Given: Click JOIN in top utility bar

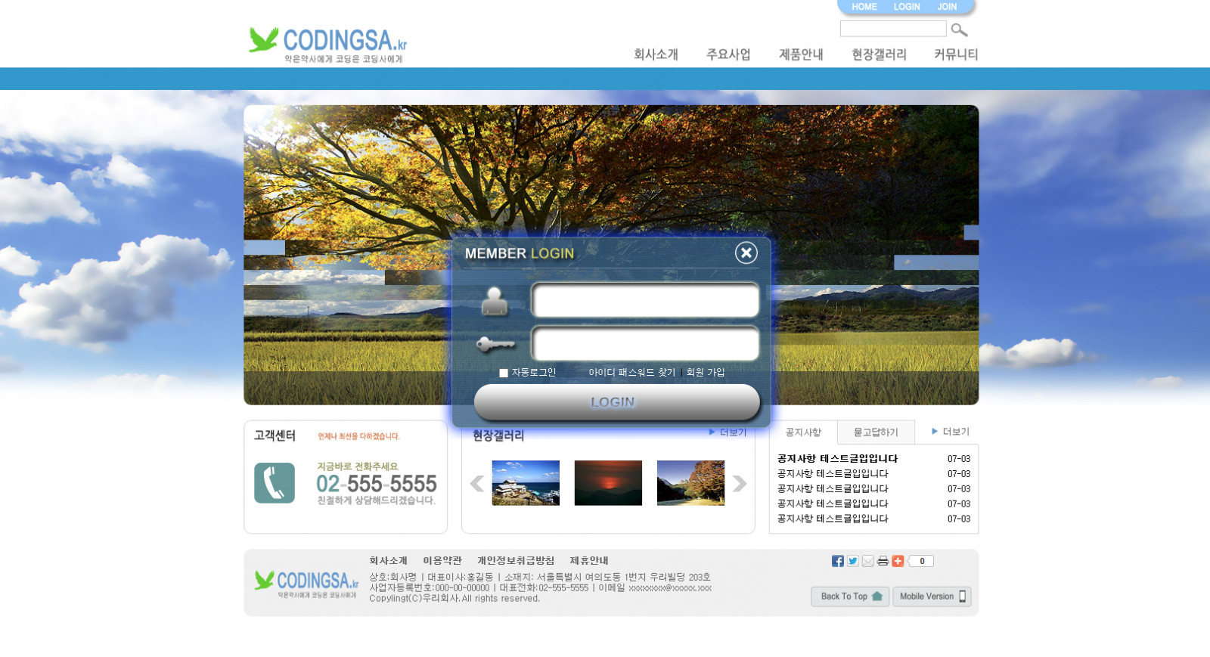Looking at the screenshot, I should pyautogui.click(x=947, y=7).
